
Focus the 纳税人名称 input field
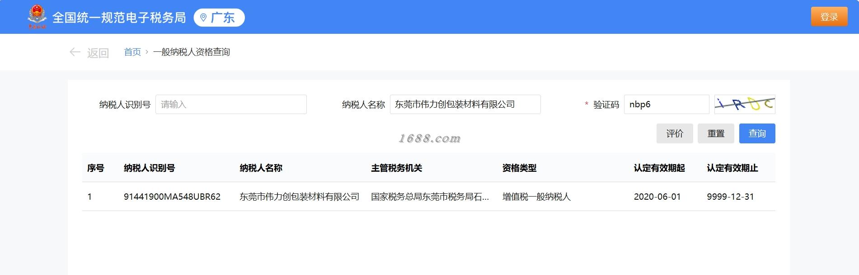[x=465, y=104]
